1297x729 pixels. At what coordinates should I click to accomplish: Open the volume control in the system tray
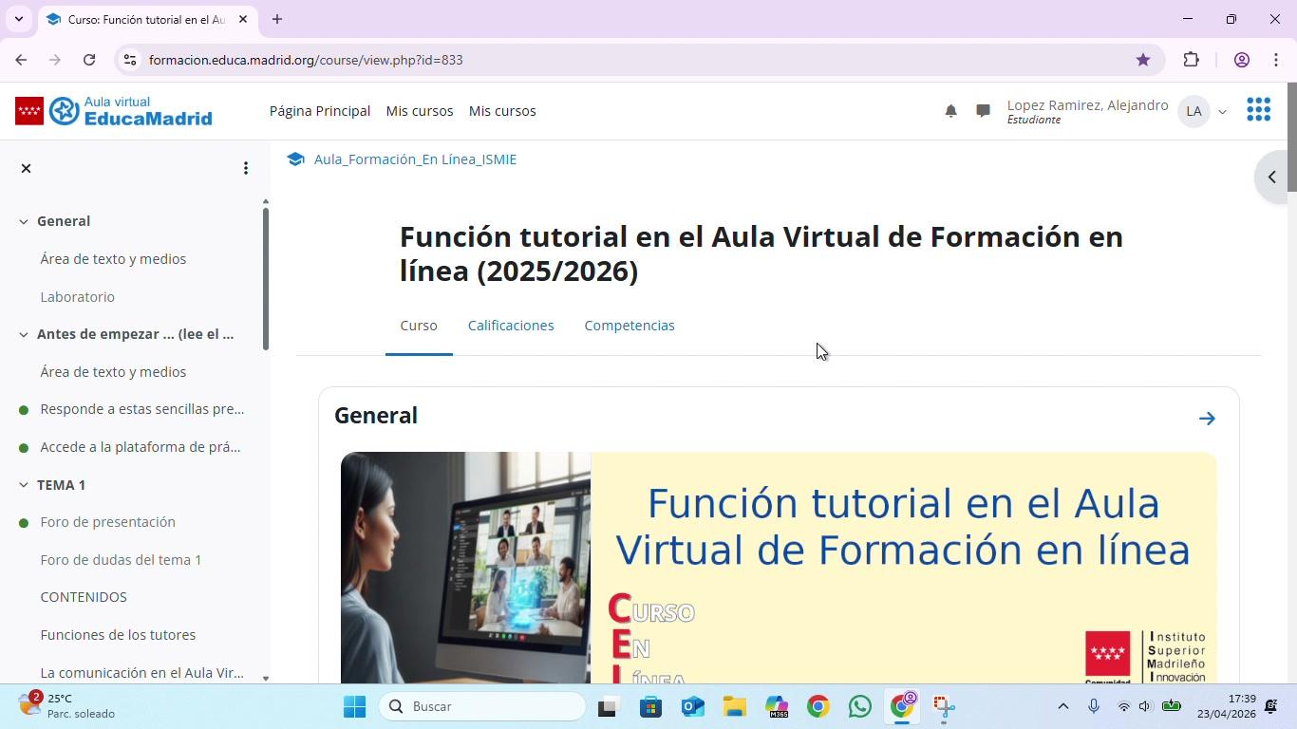click(x=1145, y=706)
